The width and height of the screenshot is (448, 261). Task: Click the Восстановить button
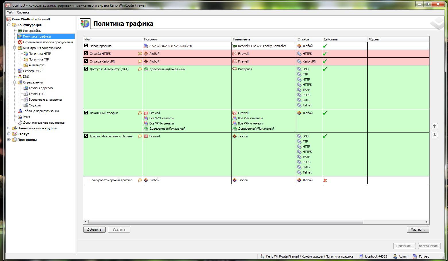point(429,246)
